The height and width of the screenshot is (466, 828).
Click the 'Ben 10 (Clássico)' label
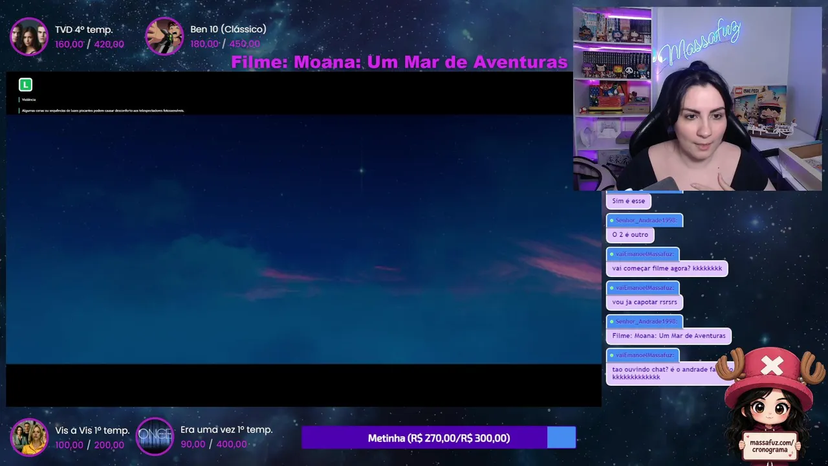228,29
